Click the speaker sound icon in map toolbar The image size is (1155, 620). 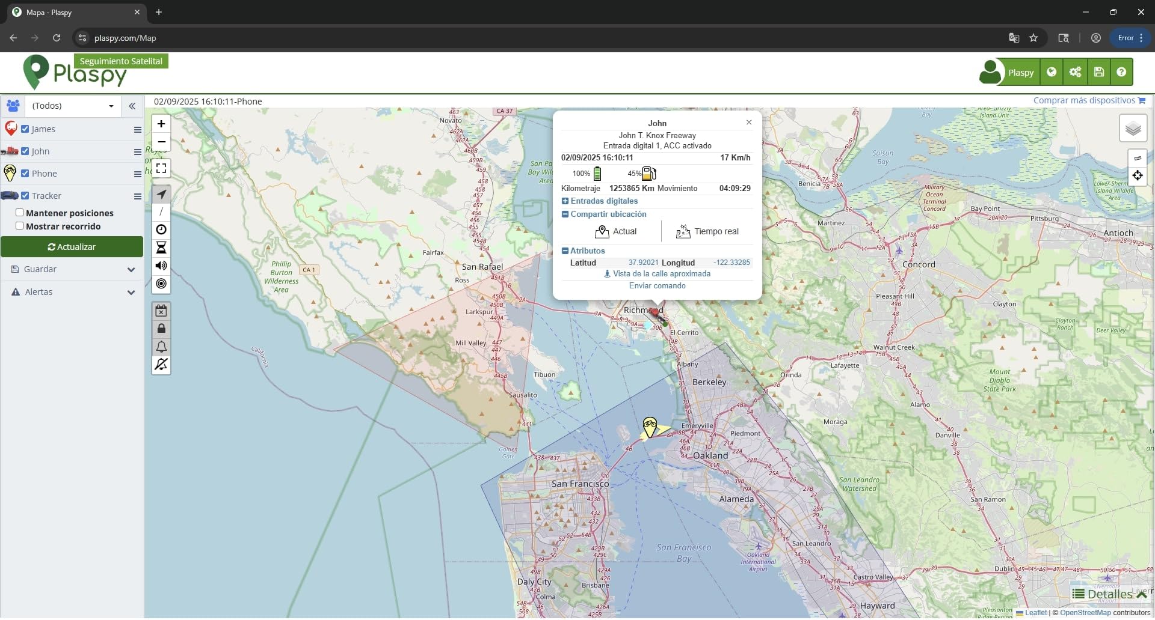161,266
